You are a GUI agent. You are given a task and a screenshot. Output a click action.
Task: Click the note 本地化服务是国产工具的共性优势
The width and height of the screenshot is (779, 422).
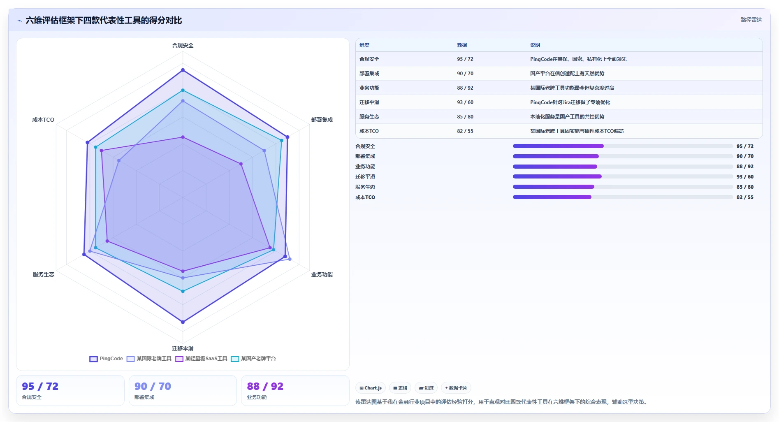click(567, 117)
